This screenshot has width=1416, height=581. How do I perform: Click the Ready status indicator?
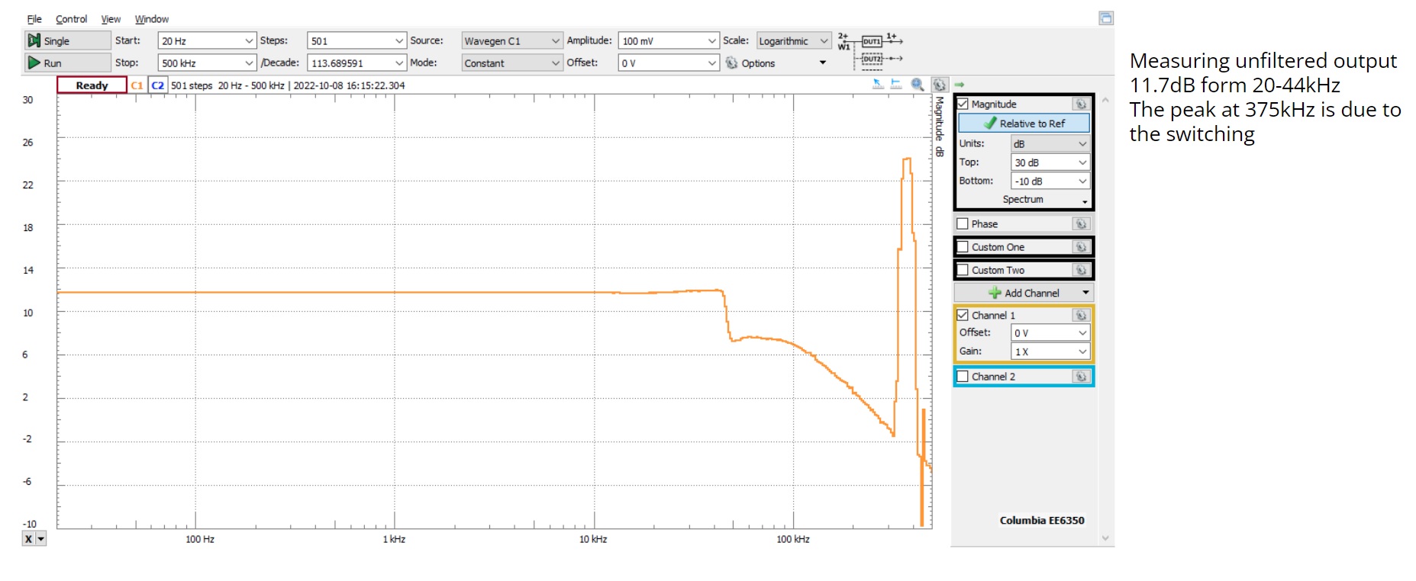point(92,85)
